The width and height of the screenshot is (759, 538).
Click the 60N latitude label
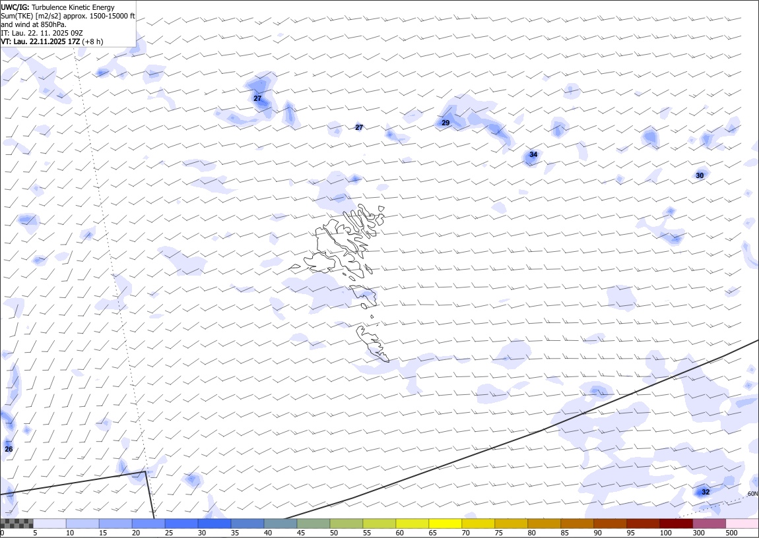coord(752,494)
